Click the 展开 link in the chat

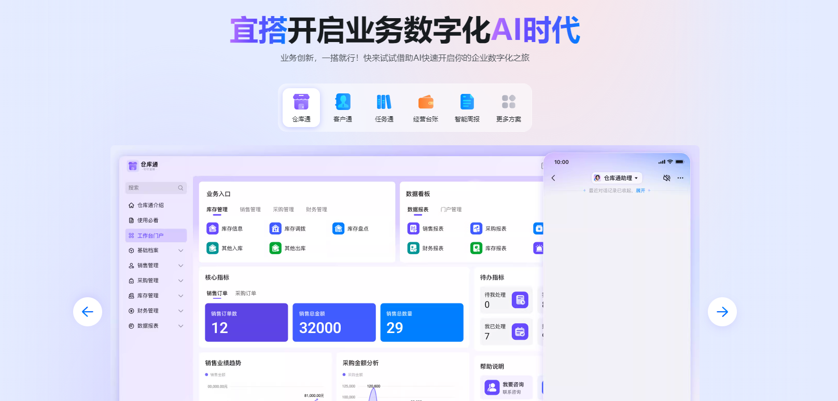click(640, 191)
